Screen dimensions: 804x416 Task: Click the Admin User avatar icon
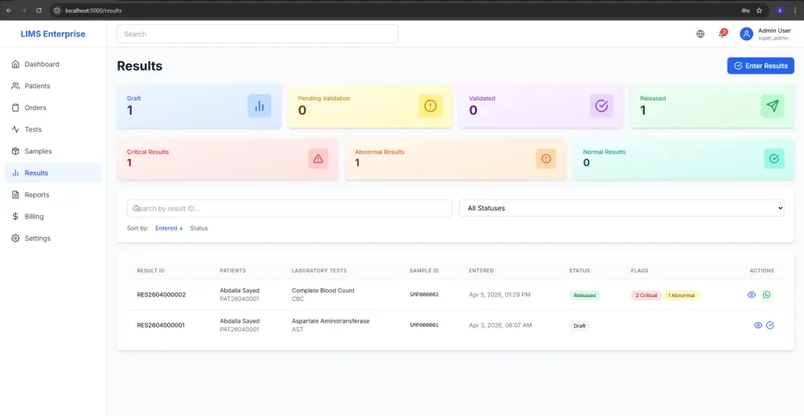(x=746, y=34)
